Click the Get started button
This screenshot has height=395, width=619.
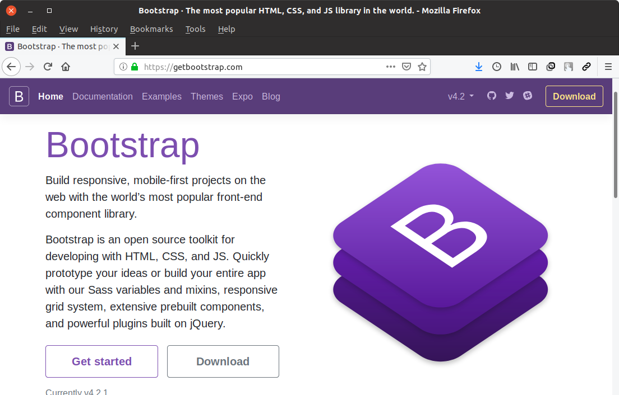click(102, 361)
